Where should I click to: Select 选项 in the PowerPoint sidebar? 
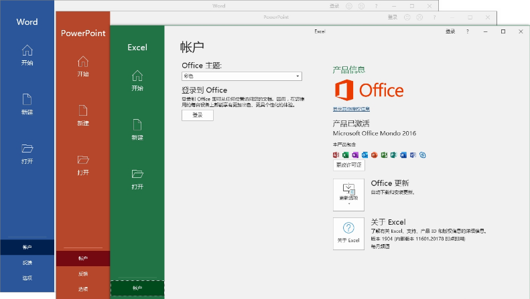tap(83, 289)
